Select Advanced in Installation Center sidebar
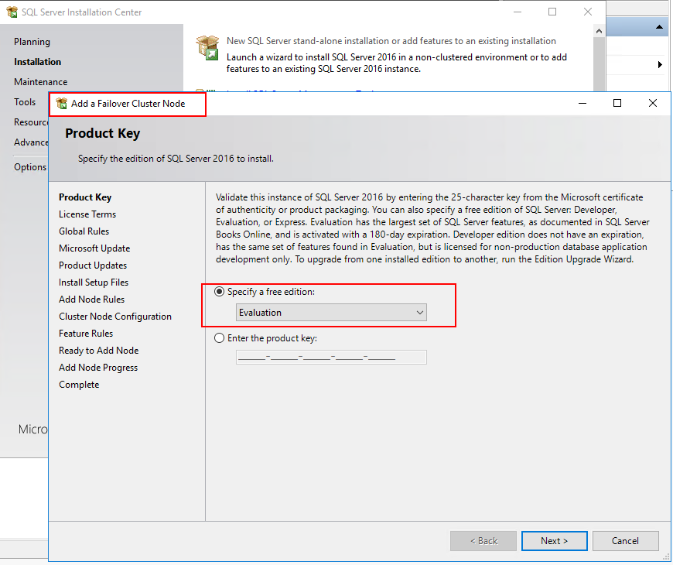This screenshot has height=565, width=673. (x=31, y=142)
